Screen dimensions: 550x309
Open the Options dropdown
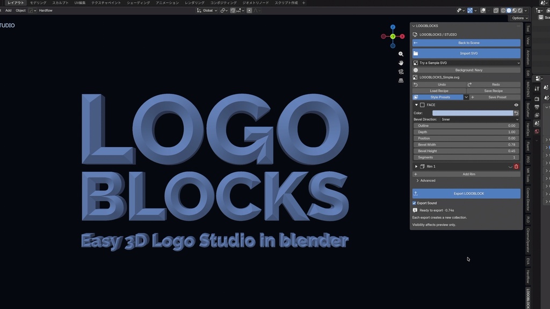click(x=520, y=18)
